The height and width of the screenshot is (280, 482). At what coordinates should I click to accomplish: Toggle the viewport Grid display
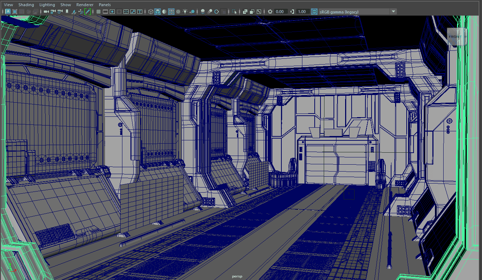[x=99, y=12]
